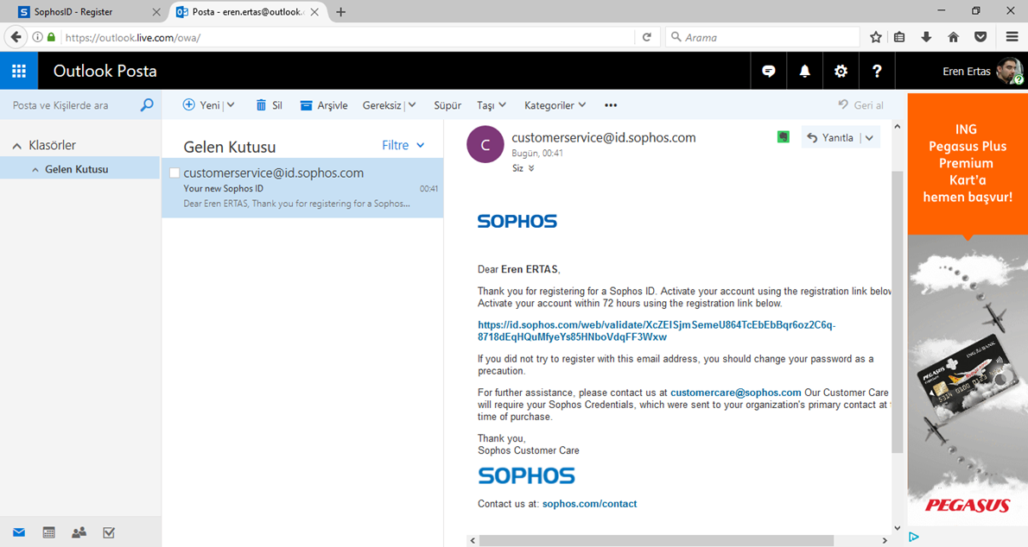Viewport: 1028px width, 547px height.
Task: Open the Yeni dropdown arrow
Action: (231, 104)
